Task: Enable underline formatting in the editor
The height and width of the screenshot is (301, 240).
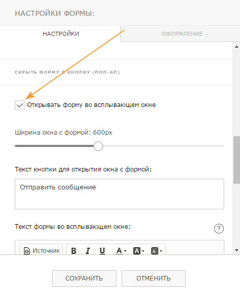Action: click(x=102, y=251)
